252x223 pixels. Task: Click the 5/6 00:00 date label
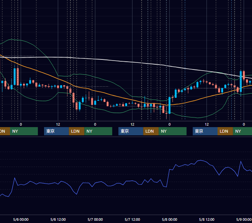click(x=21, y=219)
